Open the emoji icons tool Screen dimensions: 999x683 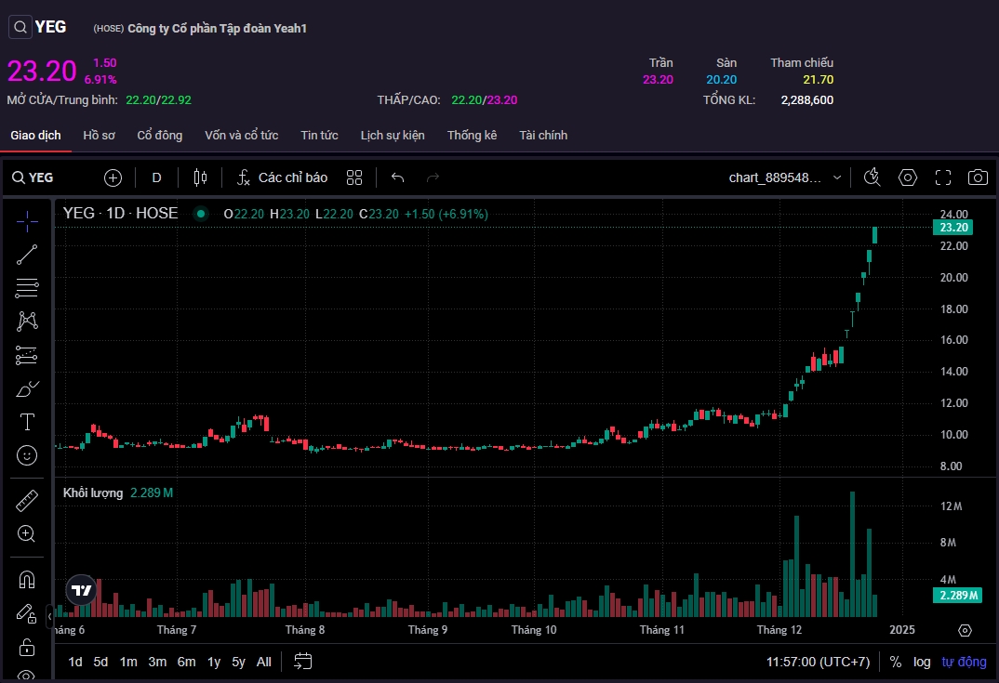pos(27,455)
